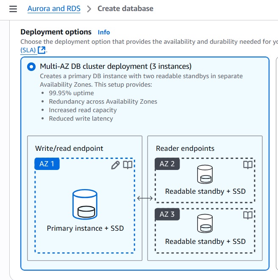
Task: Click the breadcrumb chevron separator
Action: pos(89,9)
